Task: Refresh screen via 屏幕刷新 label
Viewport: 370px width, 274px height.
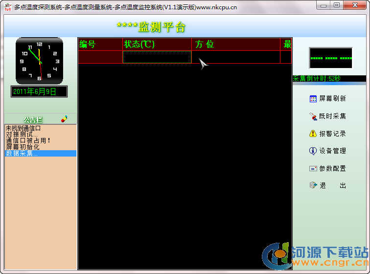Action: [x=332, y=99]
